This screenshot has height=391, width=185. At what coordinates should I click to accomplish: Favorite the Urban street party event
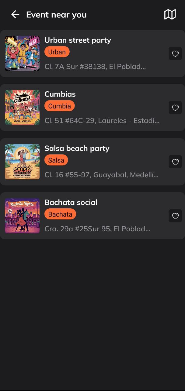(x=175, y=53)
